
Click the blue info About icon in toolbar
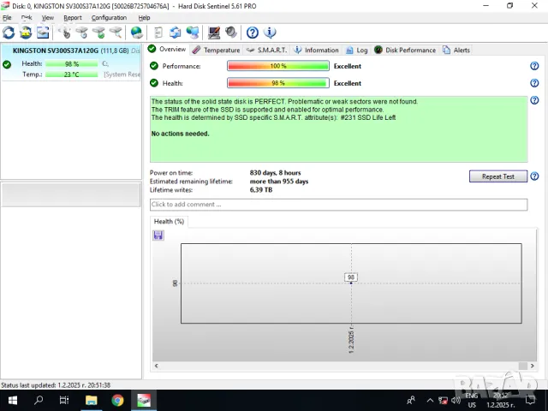tap(270, 33)
